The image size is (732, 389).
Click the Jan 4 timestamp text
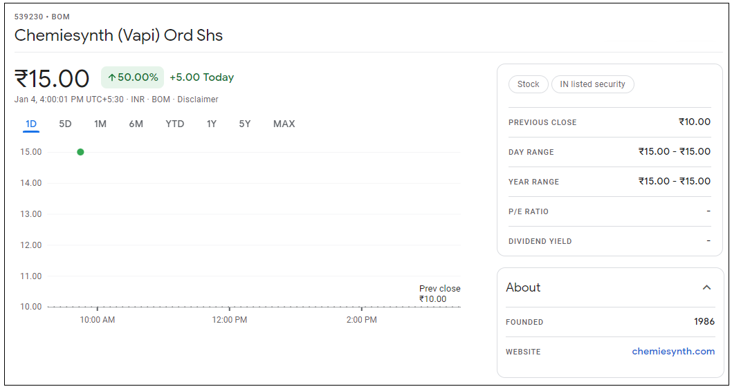click(x=69, y=99)
